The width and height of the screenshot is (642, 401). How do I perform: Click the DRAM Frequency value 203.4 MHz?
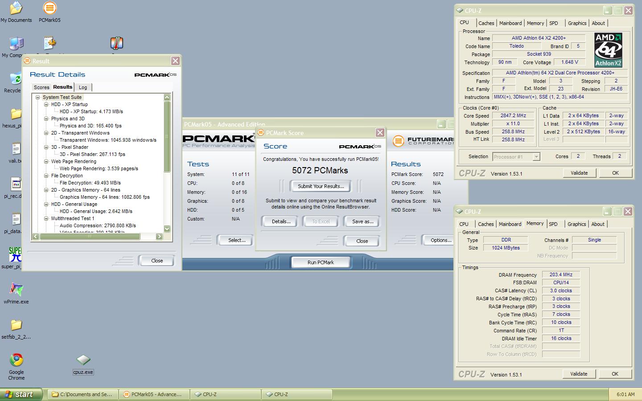point(561,274)
